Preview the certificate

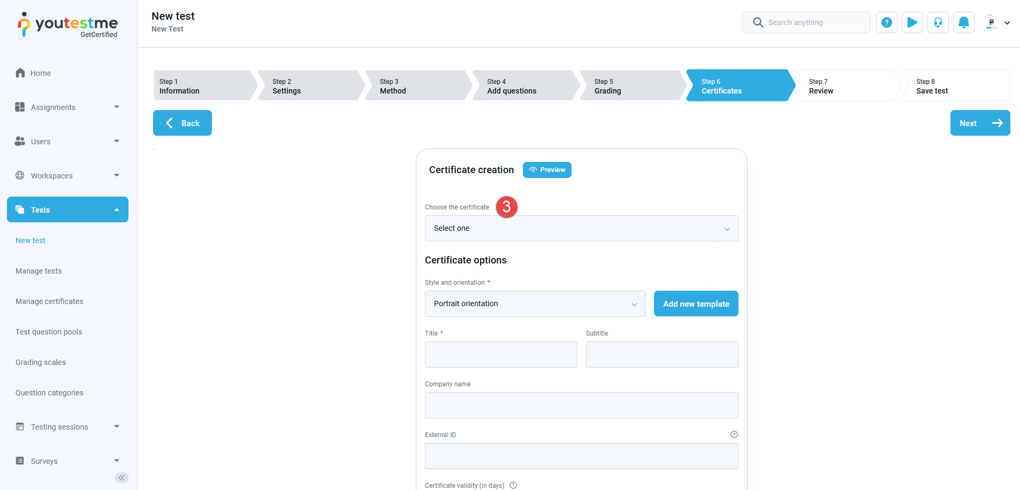click(547, 170)
